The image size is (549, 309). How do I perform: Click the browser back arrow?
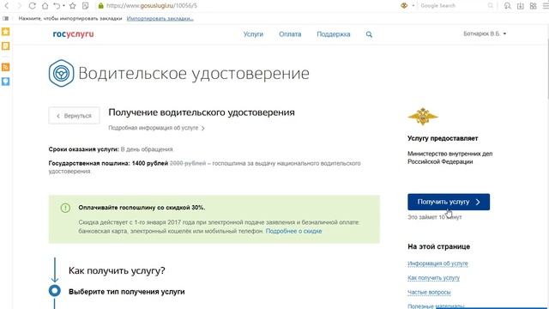(x=6, y=6)
